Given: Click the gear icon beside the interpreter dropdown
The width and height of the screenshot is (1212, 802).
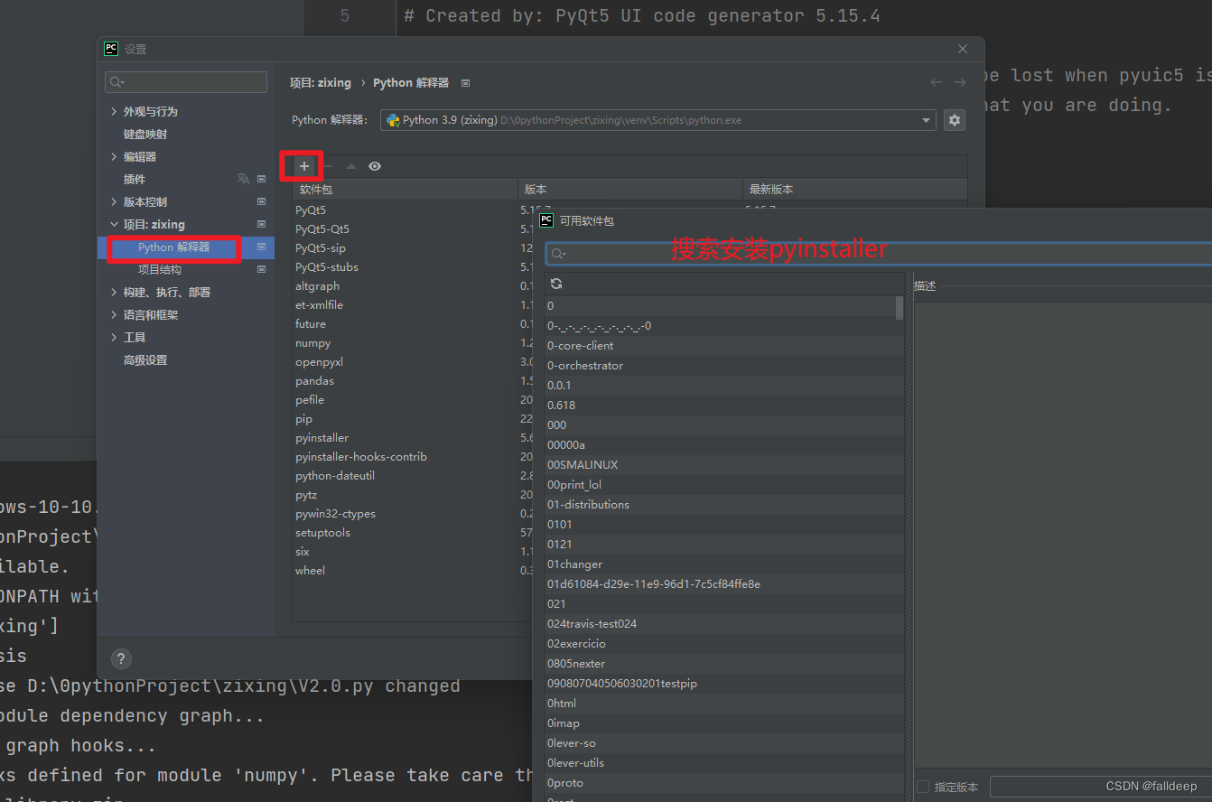Looking at the screenshot, I should tap(955, 119).
